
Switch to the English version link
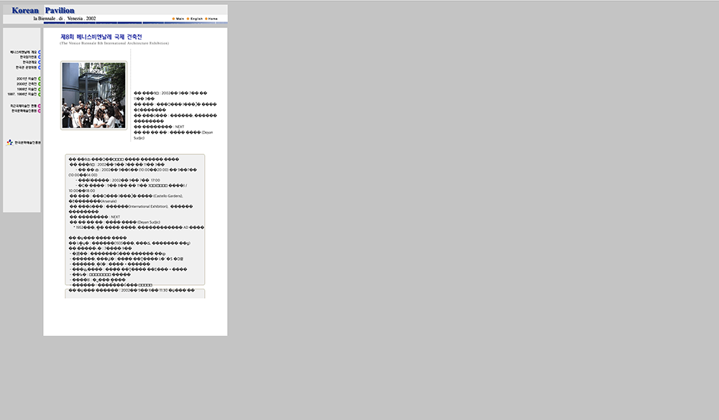(x=196, y=19)
